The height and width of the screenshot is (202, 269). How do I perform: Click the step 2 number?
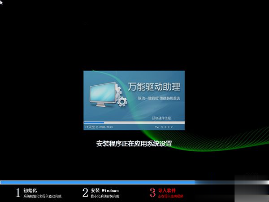(85, 193)
